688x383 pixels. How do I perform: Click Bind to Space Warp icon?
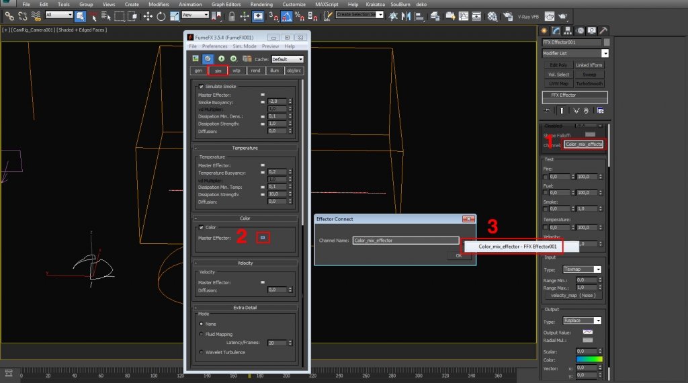click(36, 17)
